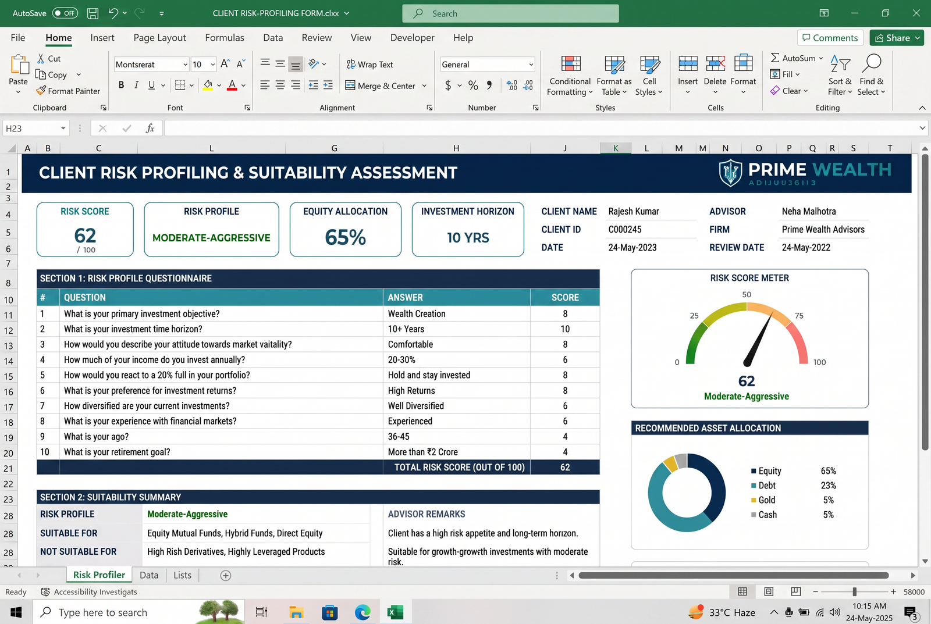Click the Insert Function fx icon
This screenshot has height=624, width=931.
pos(150,128)
